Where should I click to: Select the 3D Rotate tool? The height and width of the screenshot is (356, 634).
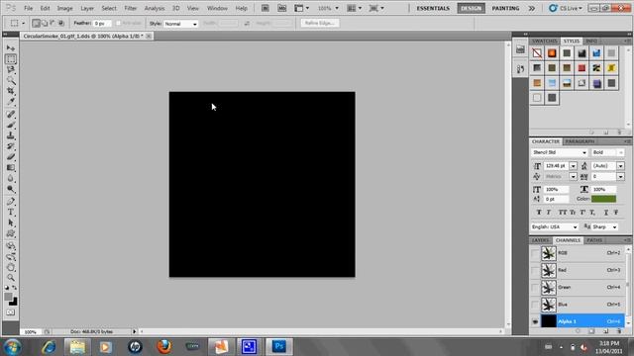coord(11,246)
